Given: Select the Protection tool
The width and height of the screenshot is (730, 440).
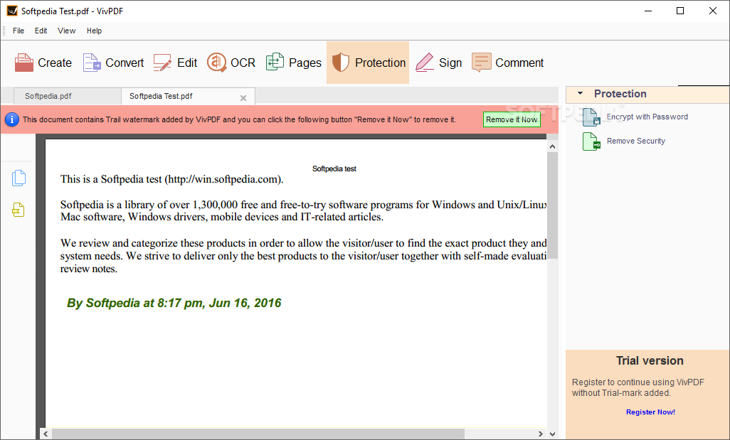Looking at the screenshot, I should 368,63.
